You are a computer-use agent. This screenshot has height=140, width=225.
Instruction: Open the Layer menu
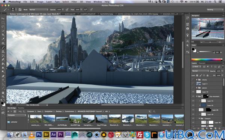point(49,2)
